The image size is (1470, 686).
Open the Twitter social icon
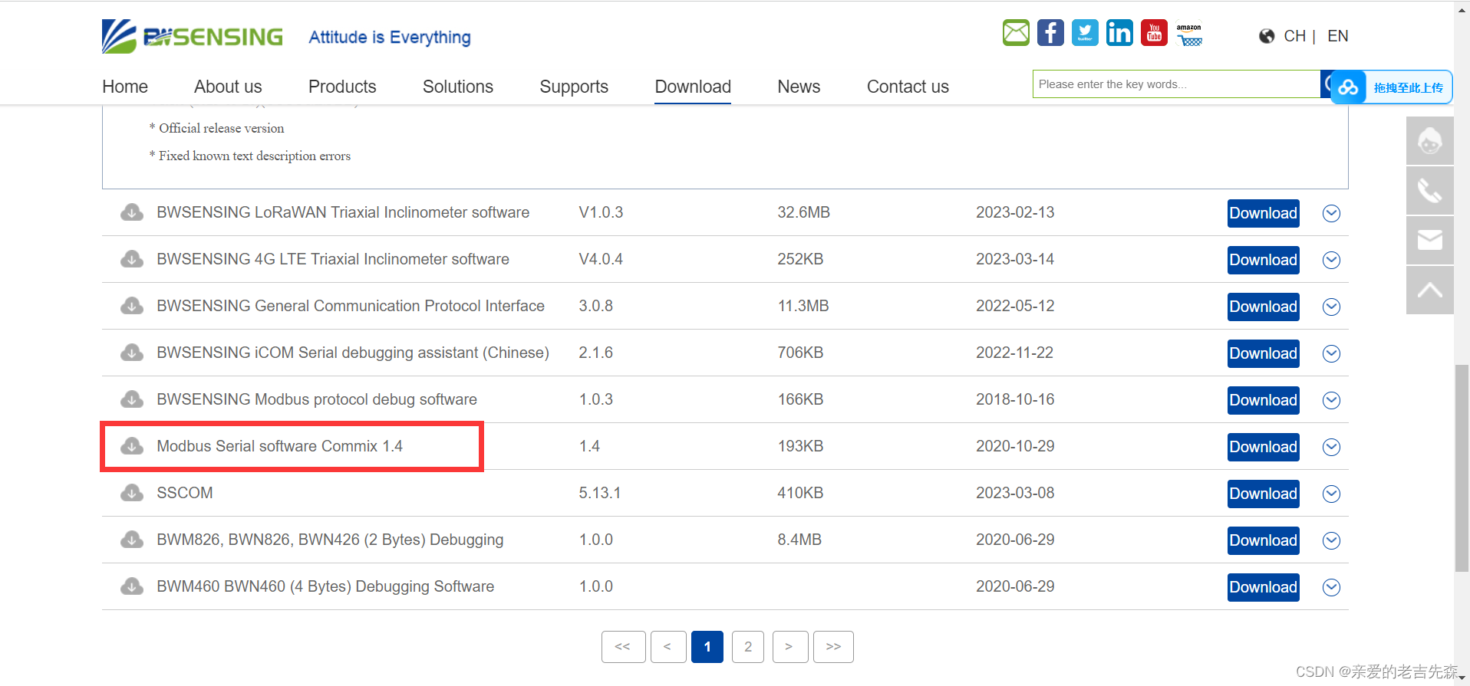click(x=1085, y=33)
